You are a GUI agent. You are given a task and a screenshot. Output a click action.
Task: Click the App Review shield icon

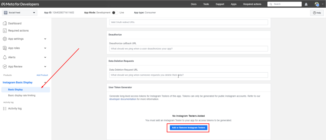5,66
